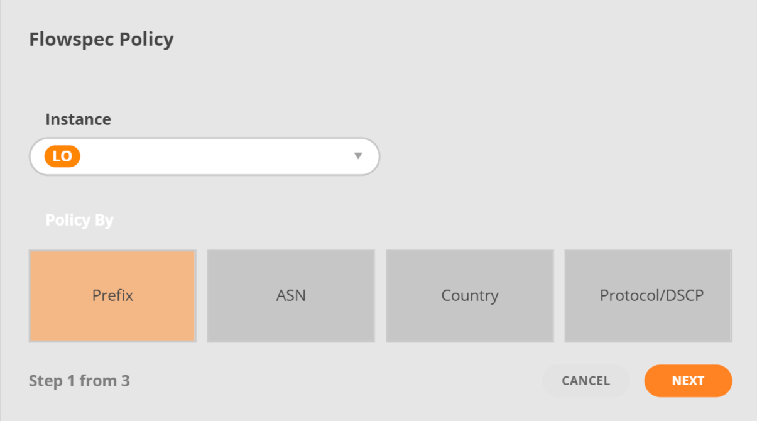Screen dimensions: 757x421
Task: Switch policy type to ASN tile
Action: pyautogui.click(x=291, y=296)
